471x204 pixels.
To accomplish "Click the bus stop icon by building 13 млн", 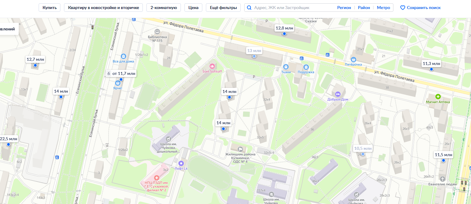I will coord(302,58).
